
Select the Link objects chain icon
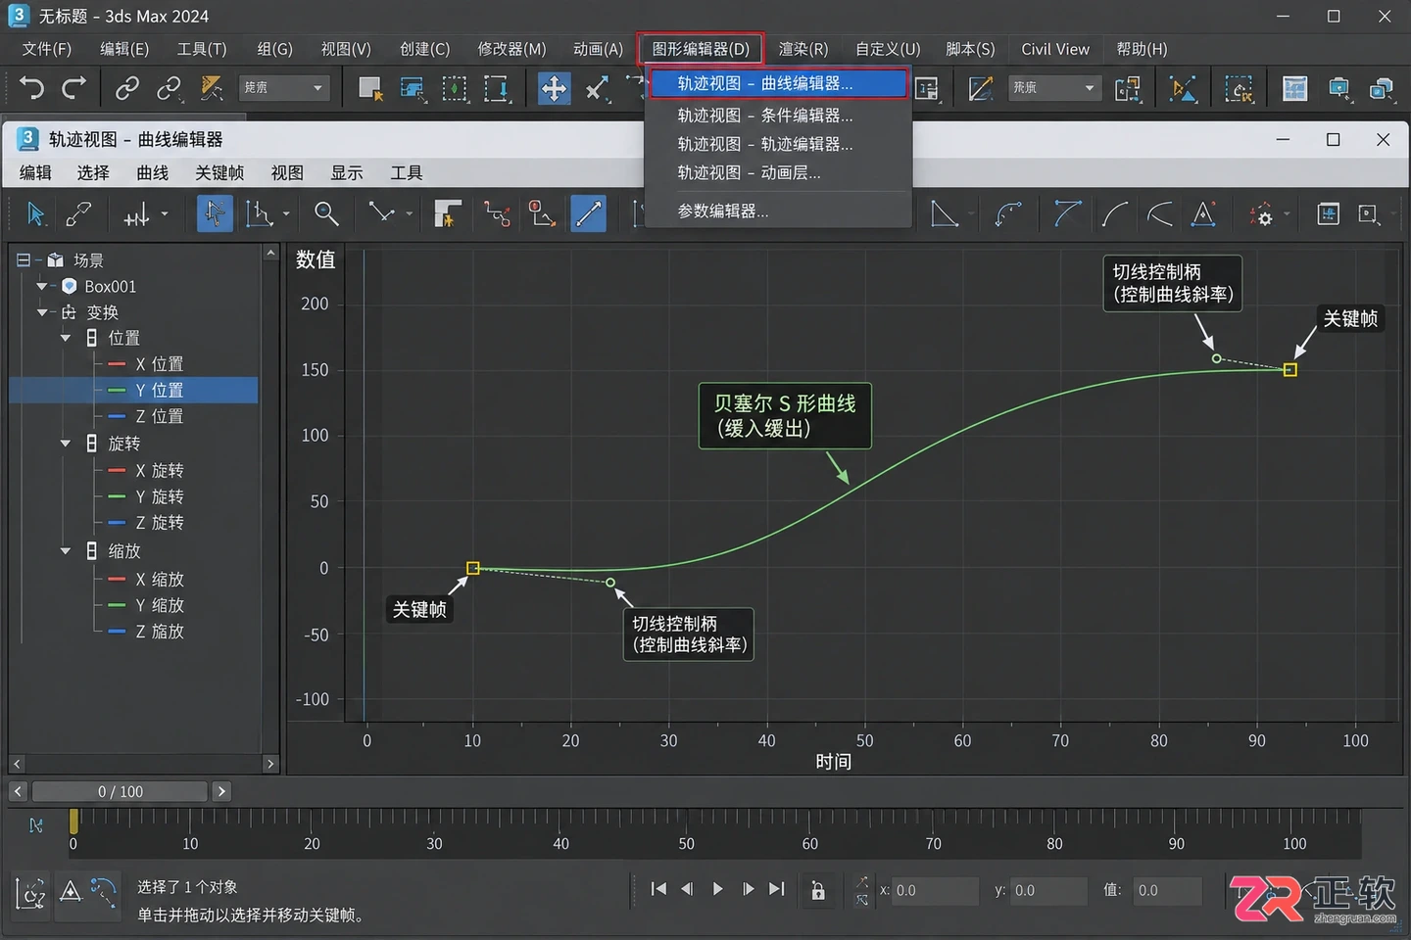pyautogui.click(x=126, y=88)
